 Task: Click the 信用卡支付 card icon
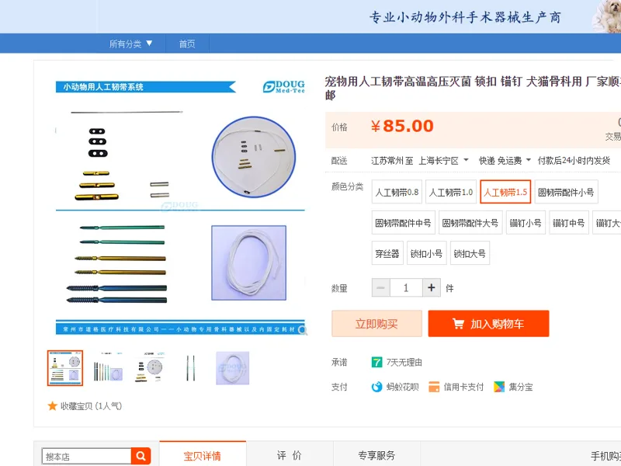434,387
